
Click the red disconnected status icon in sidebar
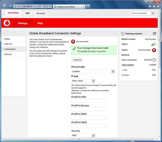154,50
